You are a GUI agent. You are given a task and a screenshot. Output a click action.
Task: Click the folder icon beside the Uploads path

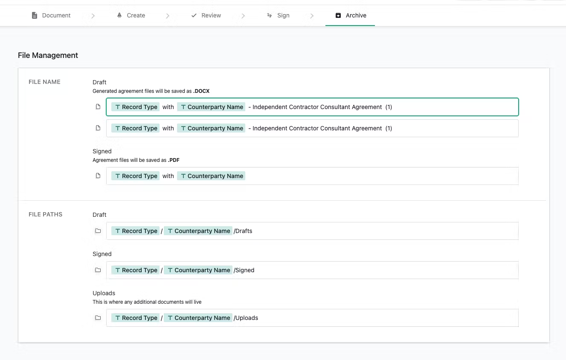[98, 317]
